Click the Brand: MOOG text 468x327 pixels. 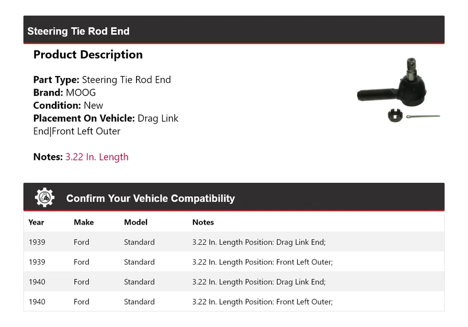(64, 93)
